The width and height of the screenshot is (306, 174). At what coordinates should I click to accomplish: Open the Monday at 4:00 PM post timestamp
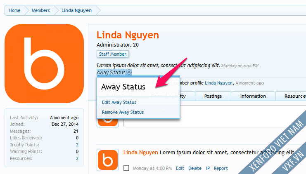tap(152, 168)
